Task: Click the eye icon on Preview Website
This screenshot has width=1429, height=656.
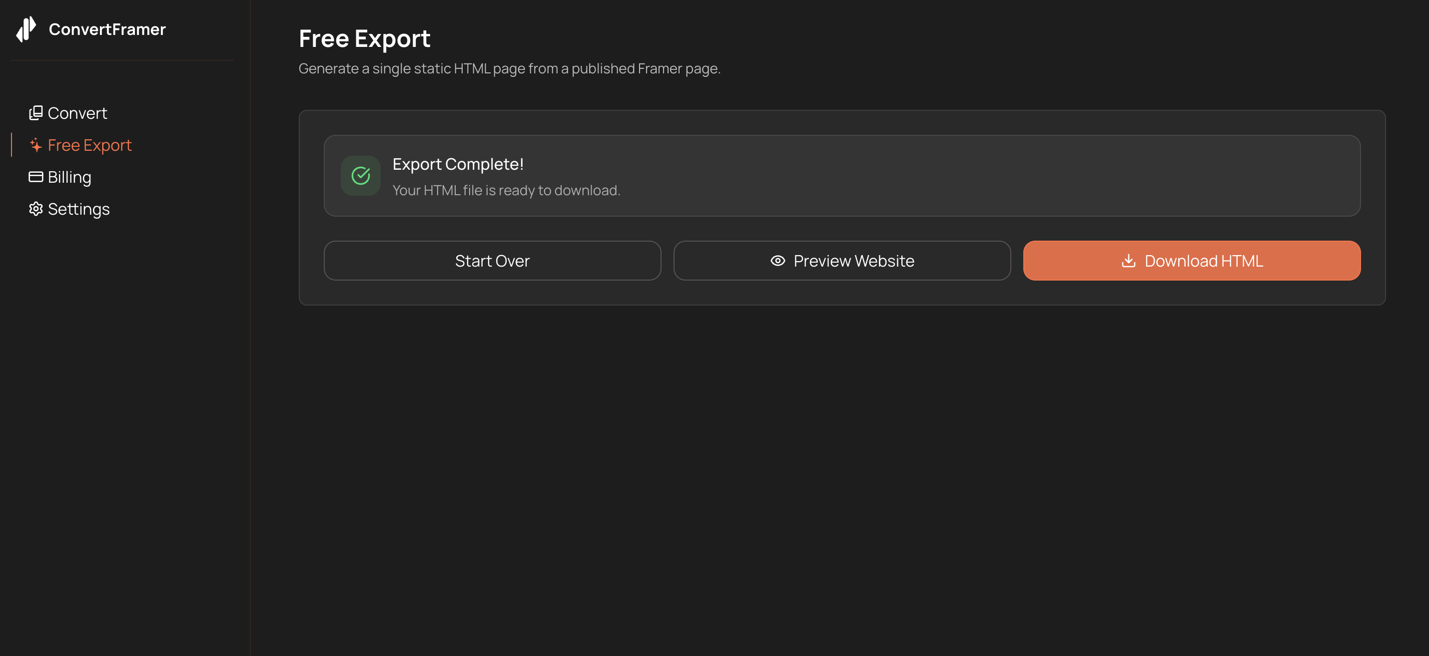Action: (x=777, y=261)
